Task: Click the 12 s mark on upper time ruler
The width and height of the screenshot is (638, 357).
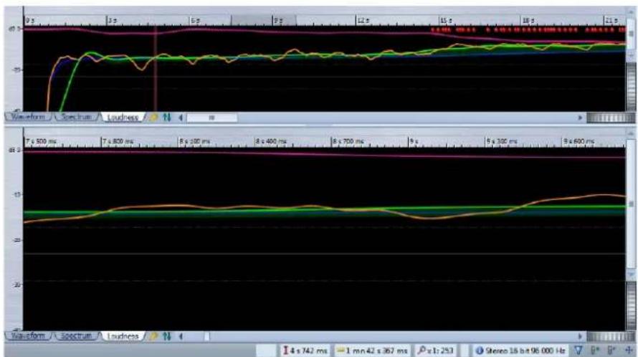Action: (363, 20)
